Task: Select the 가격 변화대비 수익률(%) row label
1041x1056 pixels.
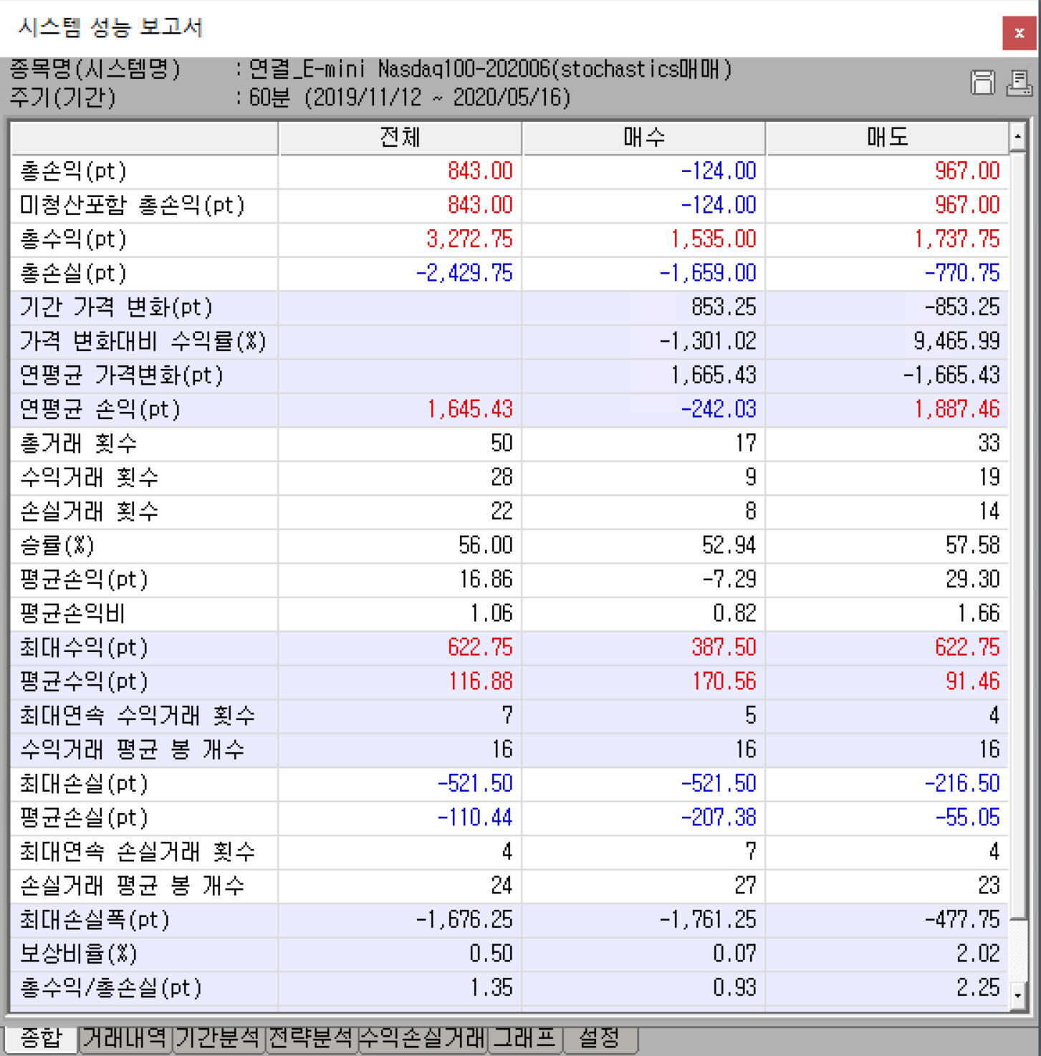Action: (x=143, y=342)
